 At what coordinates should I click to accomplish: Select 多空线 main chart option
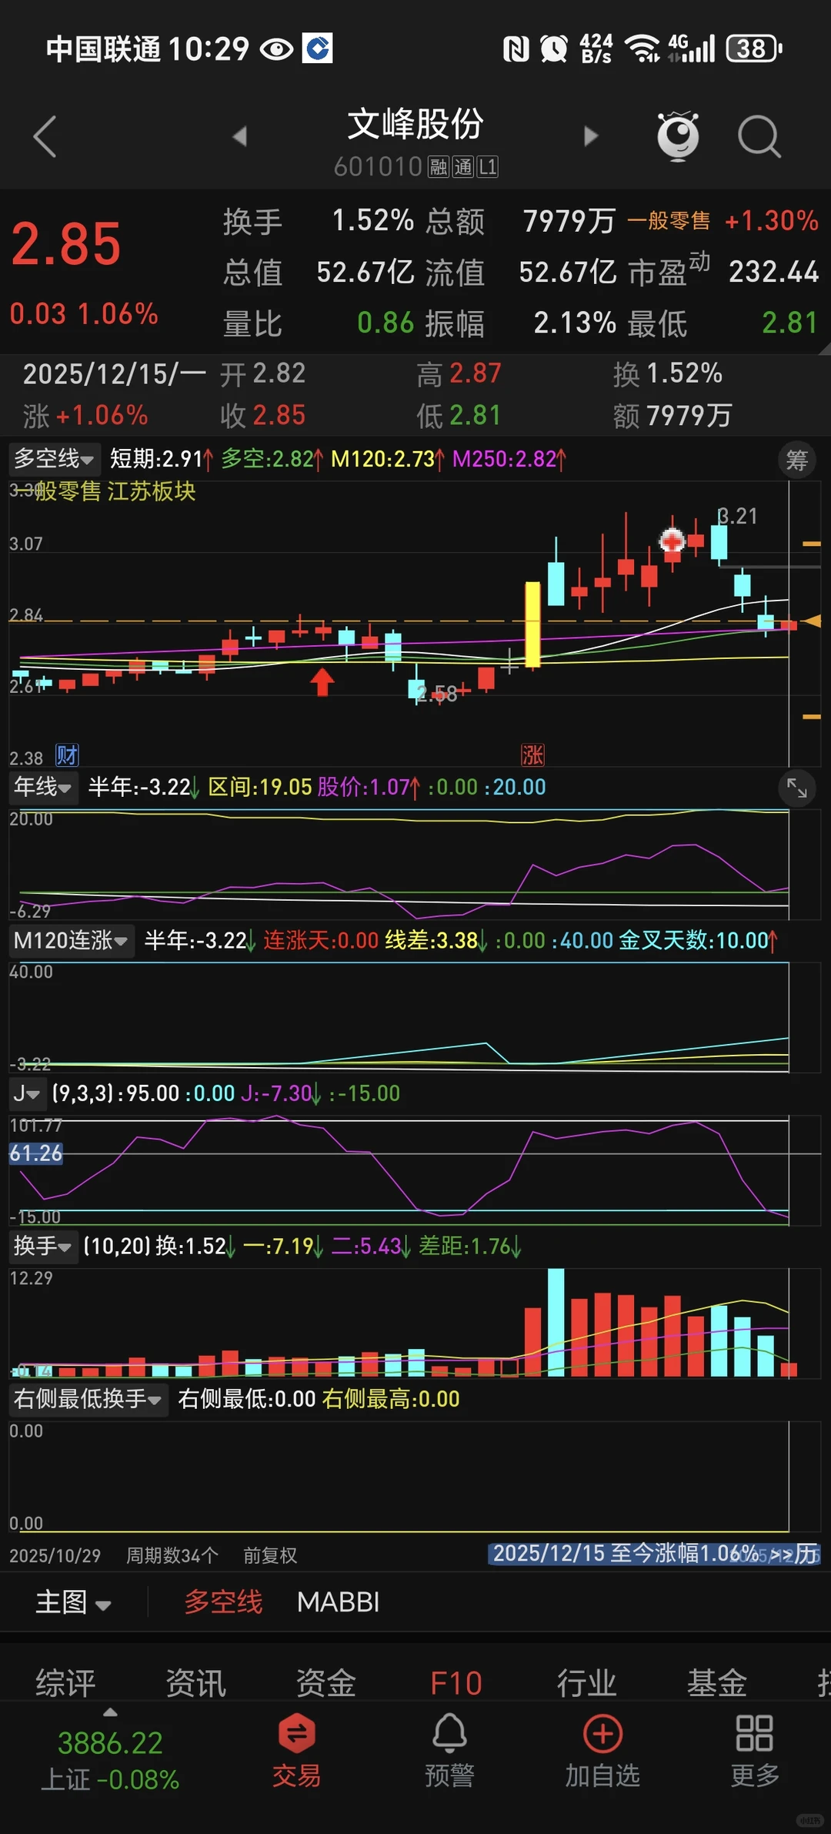click(223, 1602)
